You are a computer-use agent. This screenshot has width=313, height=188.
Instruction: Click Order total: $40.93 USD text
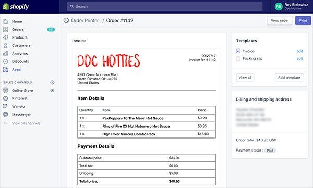pyautogui.click(x=256, y=140)
